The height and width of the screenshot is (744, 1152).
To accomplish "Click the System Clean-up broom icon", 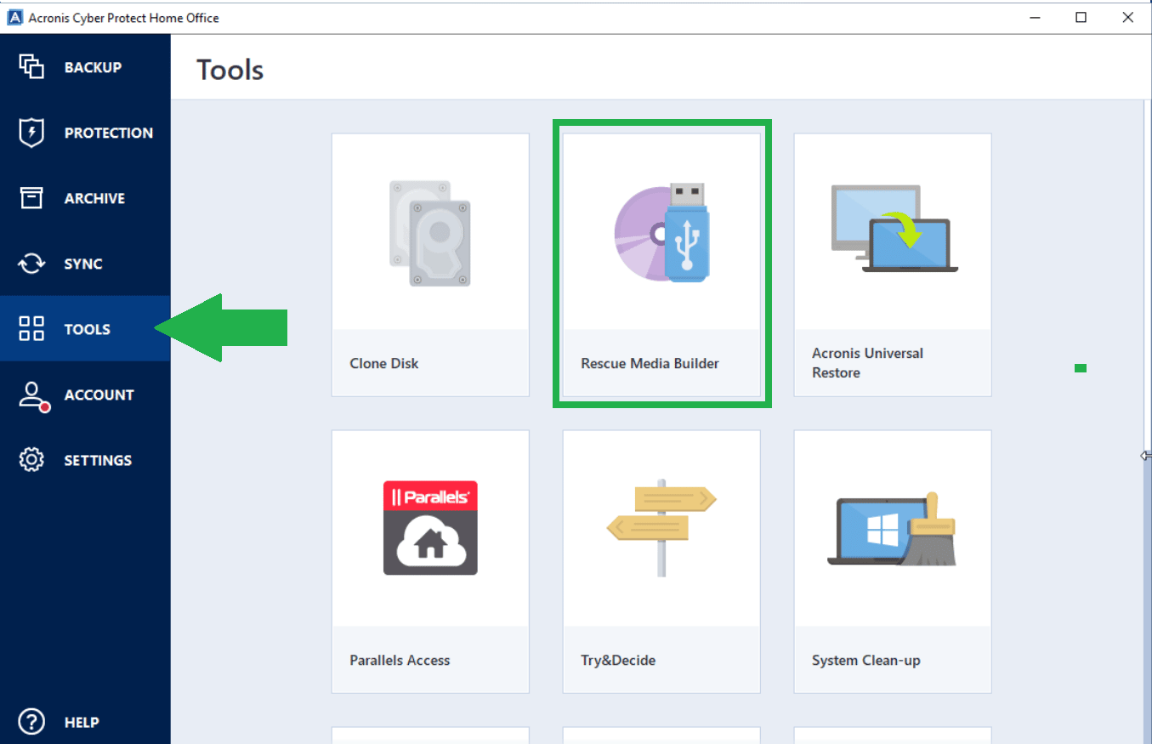I will [x=892, y=529].
